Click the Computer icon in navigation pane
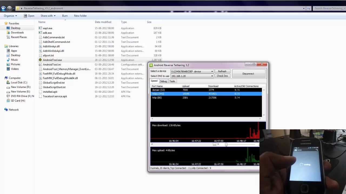This screenshot has height=194, width=346. coord(6,78)
